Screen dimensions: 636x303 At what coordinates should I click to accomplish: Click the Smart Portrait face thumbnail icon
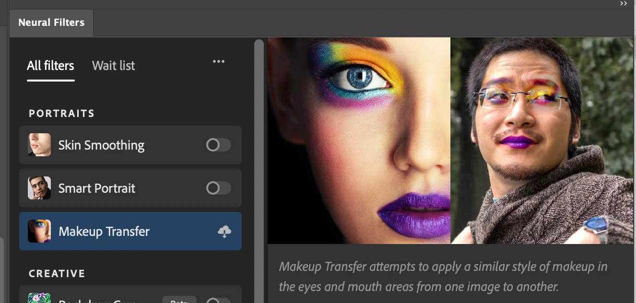point(39,188)
